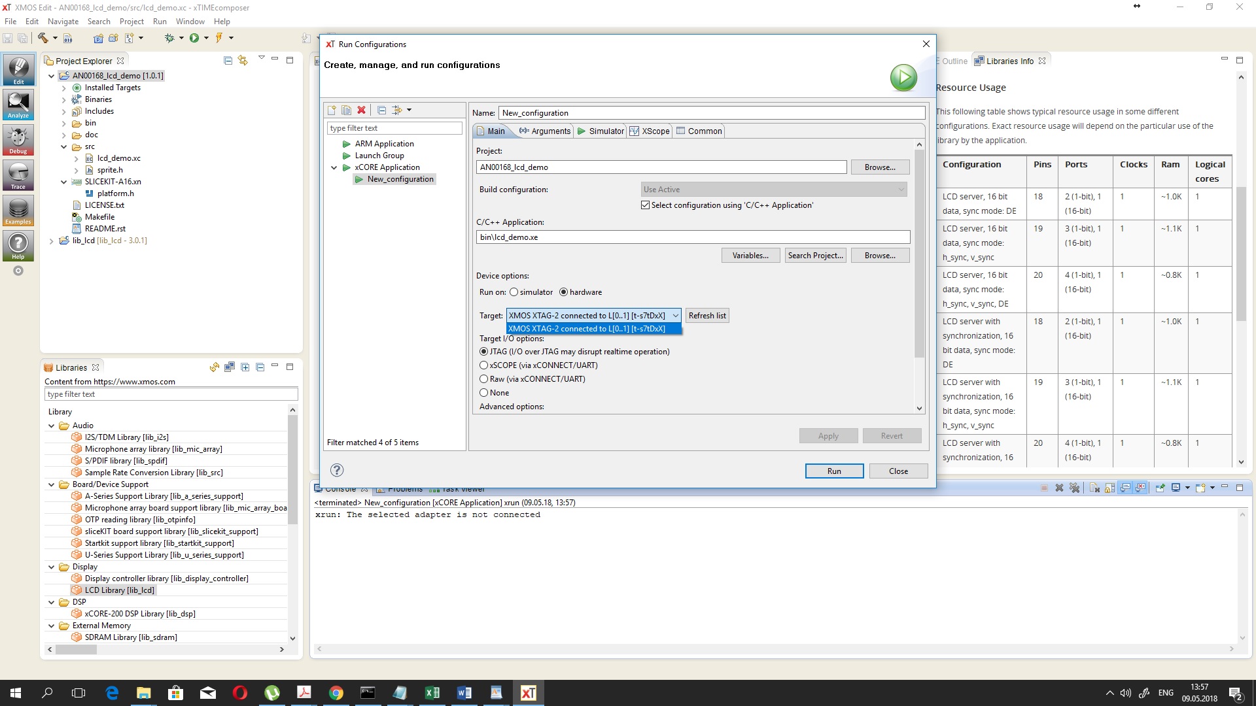Open the Window menu
Viewport: 1256px width, 706px height.
[190, 21]
